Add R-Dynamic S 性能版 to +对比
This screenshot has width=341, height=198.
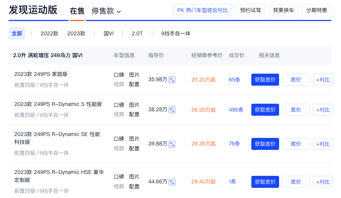click(323, 110)
